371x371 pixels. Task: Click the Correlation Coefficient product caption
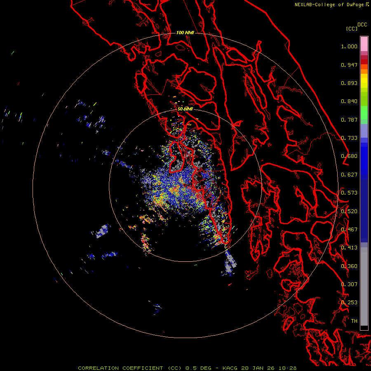[x=188, y=368]
